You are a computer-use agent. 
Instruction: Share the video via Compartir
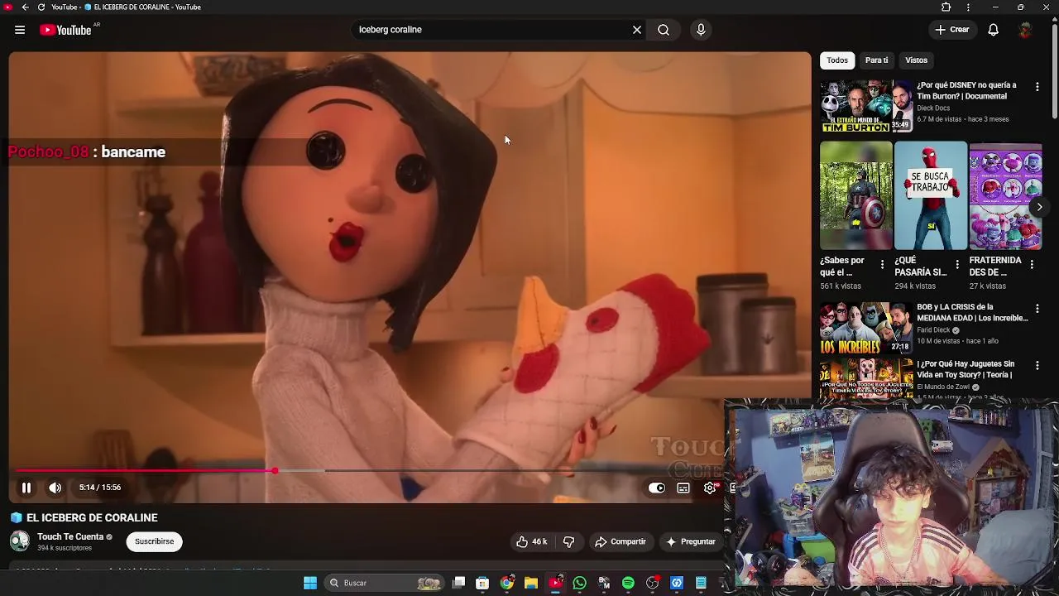pyautogui.click(x=620, y=541)
